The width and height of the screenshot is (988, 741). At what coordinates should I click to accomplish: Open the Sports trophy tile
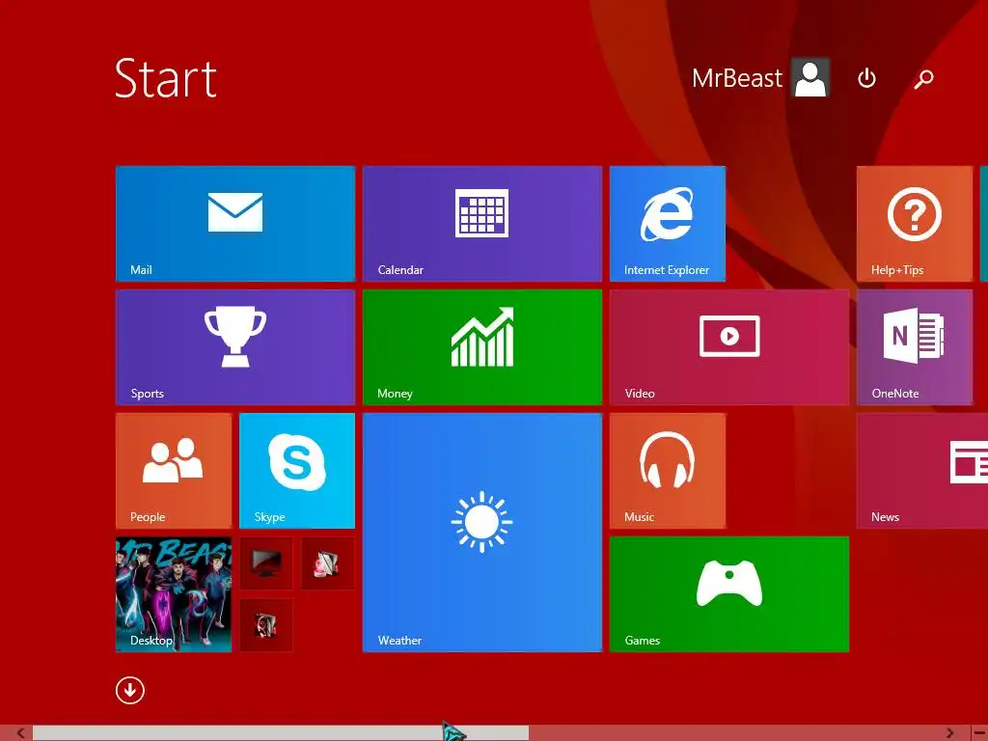tap(235, 346)
